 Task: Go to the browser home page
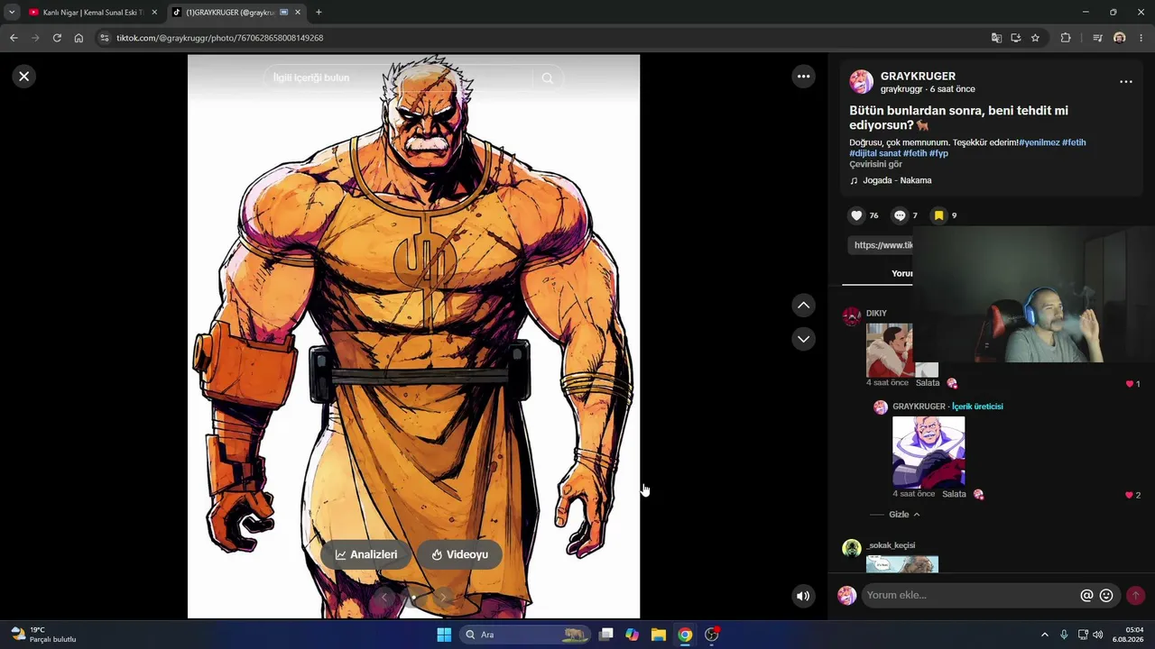79,38
